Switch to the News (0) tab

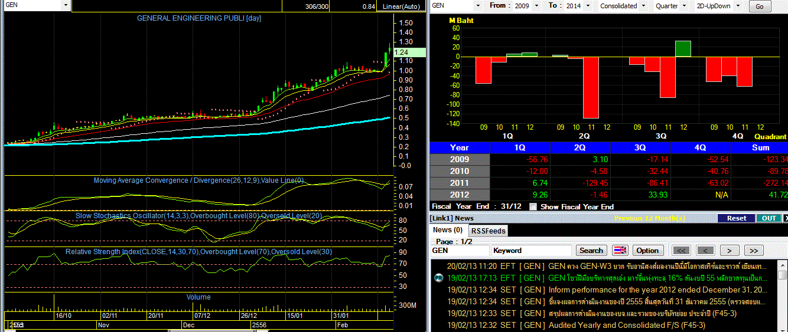448,230
